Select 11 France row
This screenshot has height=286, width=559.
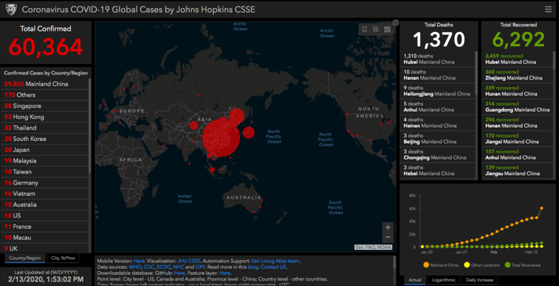[x=46, y=227]
